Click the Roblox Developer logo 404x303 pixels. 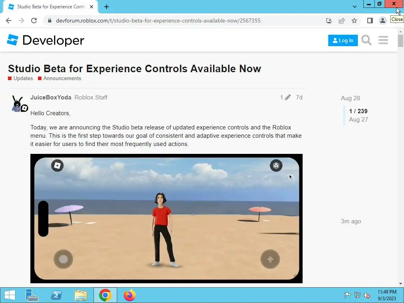[x=46, y=40]
